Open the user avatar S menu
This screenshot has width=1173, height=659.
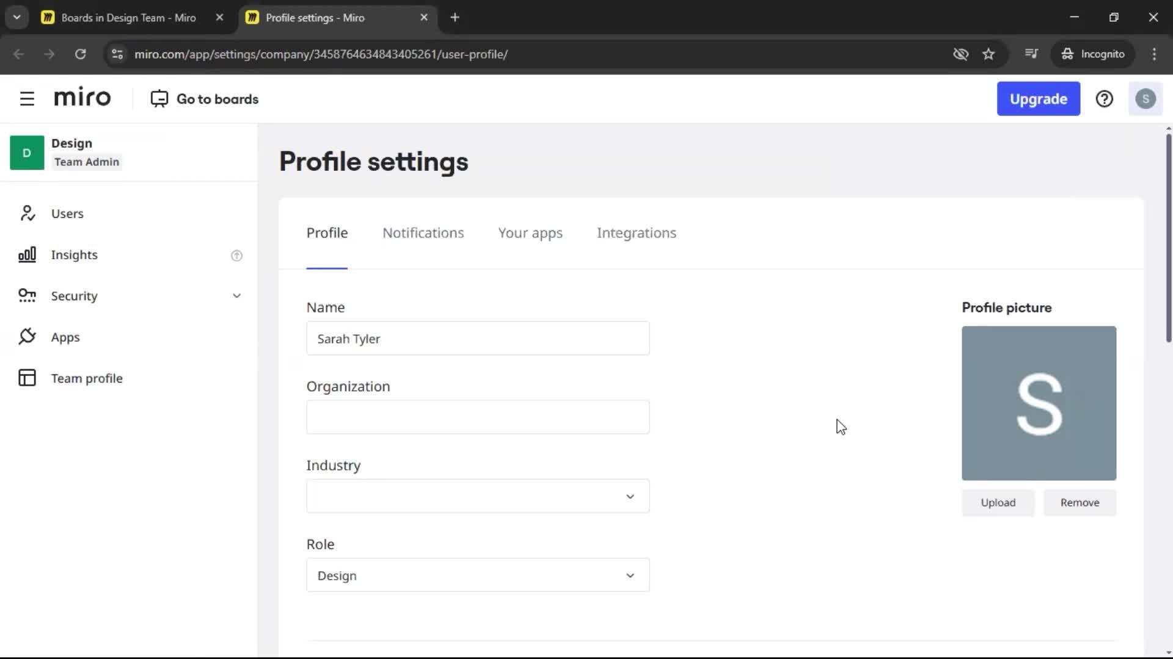coord(1146,99)
